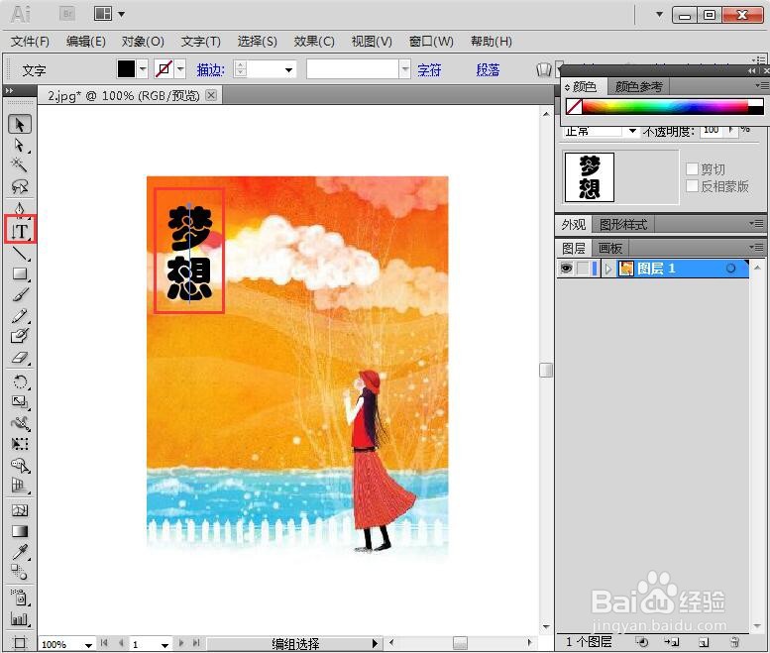Open the fill color dropdown arrow
The image size is (770, 653).
pyautogui.click(x=143, y=69)
